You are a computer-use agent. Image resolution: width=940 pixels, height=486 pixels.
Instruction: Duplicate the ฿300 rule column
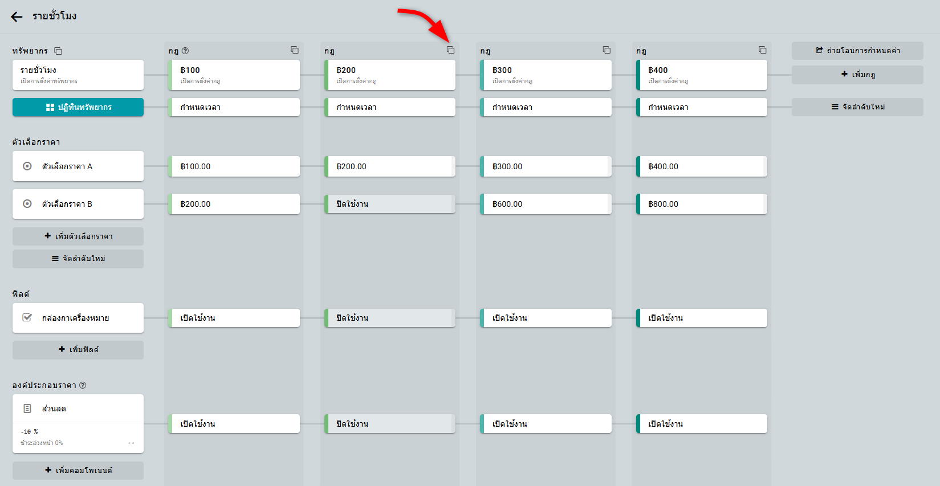tap(607, 50)
